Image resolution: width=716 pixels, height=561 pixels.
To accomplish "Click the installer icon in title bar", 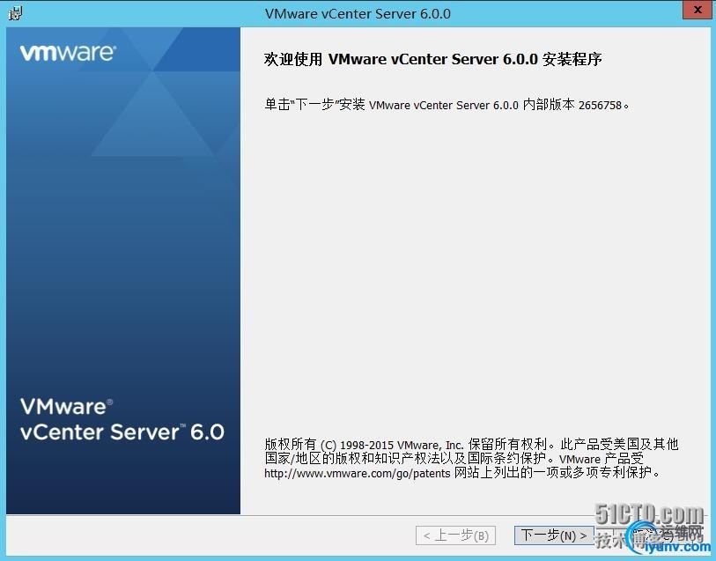I will coord(15,13).
